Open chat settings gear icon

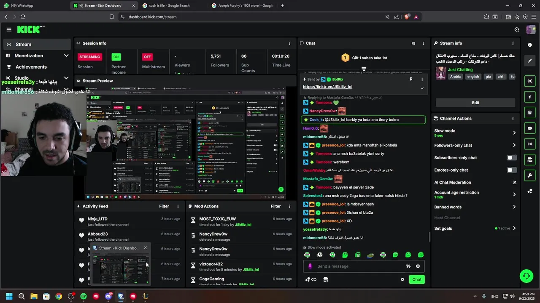click(x=402, y=279)
